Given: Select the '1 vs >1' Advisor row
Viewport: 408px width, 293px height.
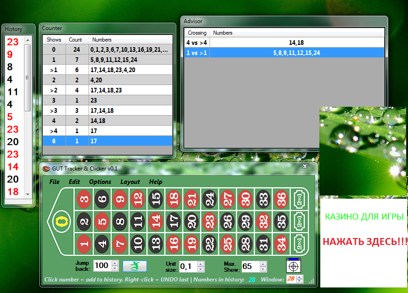Looking at the screenshot, I should (284, 53).
